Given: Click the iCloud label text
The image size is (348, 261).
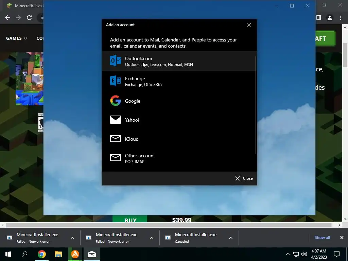Looking at the screenshot, I should pos(132,139).
